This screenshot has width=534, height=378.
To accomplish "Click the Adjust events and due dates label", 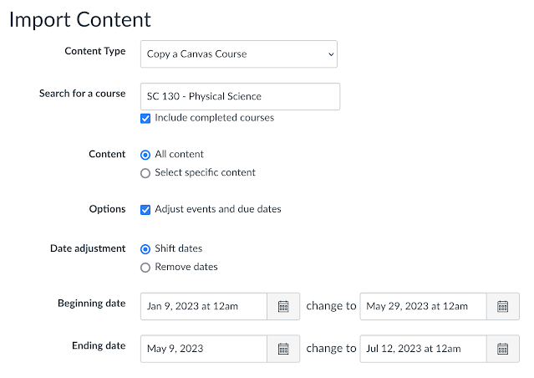I will (x=217, y=209).
